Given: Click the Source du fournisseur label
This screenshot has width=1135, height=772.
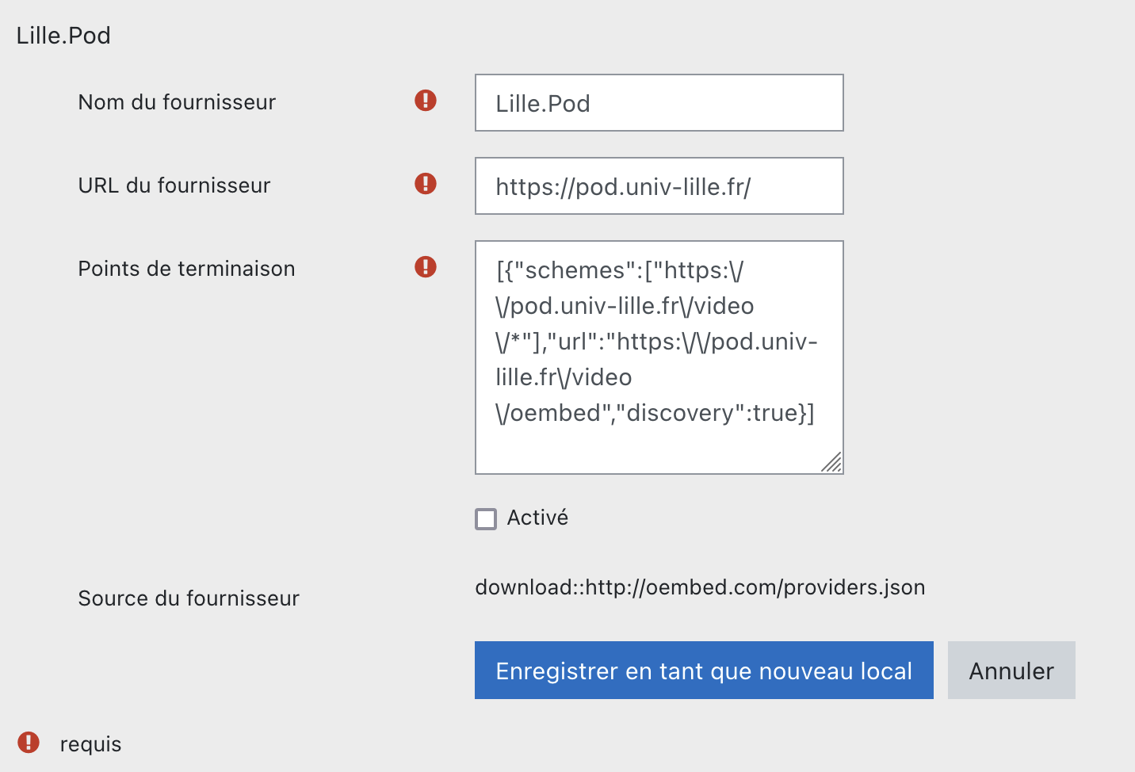Looking at the screenshot, I should click(x=189, y=598).
